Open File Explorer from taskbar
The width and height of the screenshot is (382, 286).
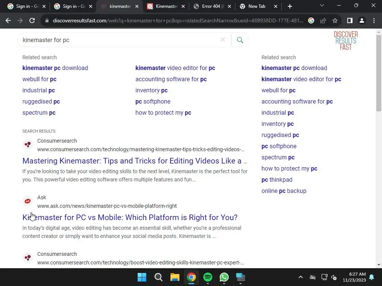point(175,277)
